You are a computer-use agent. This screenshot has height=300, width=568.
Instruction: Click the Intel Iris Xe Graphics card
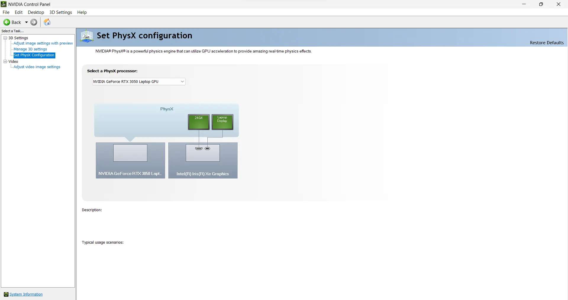tap(203, 160)
